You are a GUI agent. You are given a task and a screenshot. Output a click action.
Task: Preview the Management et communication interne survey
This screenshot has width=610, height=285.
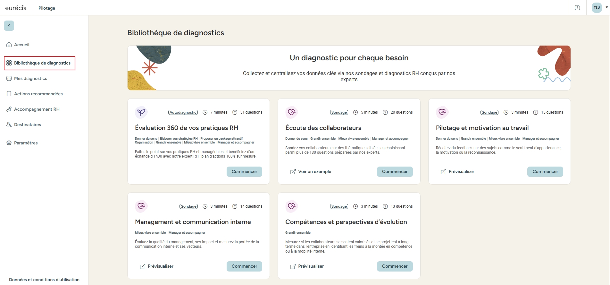(157, 266)
